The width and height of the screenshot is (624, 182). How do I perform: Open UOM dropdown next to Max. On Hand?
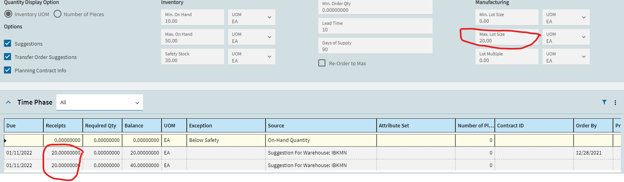tap(252, 37)
